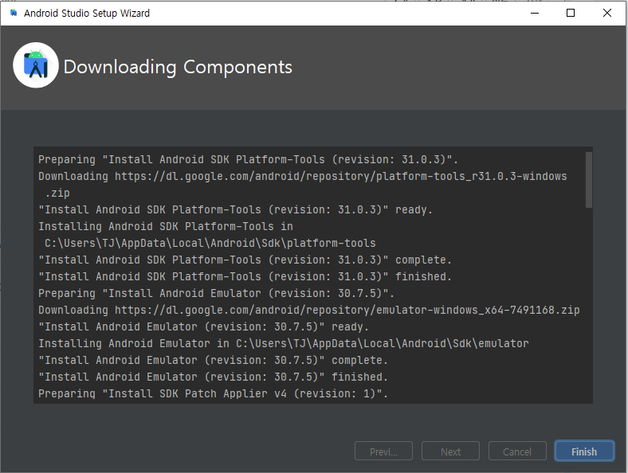Click the ".zip" continuation line
Viewport: 628px width, 473px height.
tap(57, 193)
